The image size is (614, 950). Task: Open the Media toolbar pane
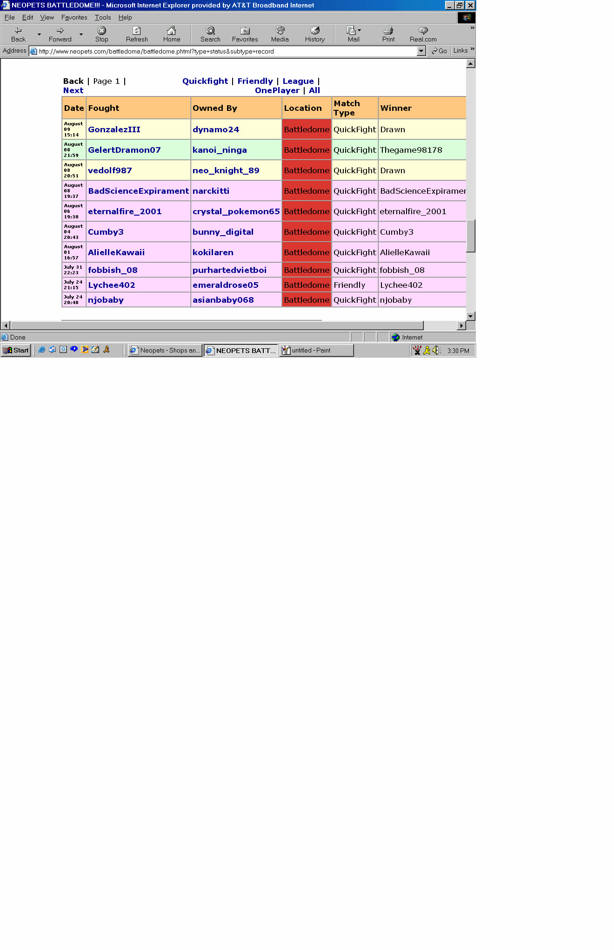tap(280, 34)
